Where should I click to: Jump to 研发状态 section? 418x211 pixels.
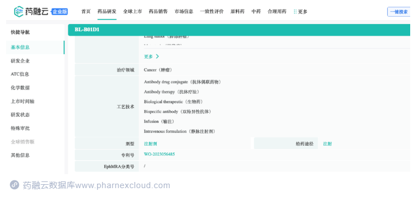coord(20,114)
